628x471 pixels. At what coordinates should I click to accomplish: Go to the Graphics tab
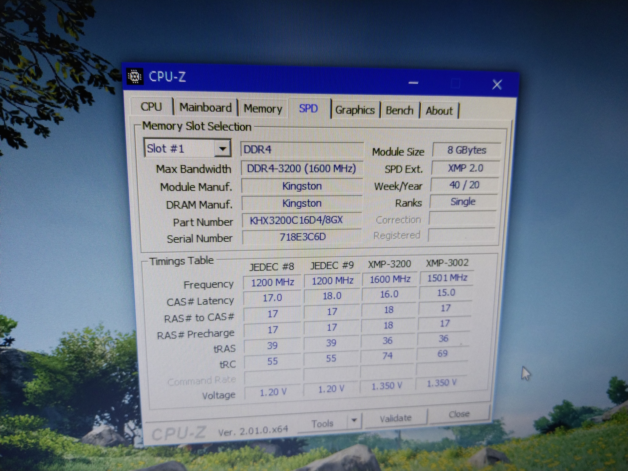pyautogui.click(x=355, y=110)
